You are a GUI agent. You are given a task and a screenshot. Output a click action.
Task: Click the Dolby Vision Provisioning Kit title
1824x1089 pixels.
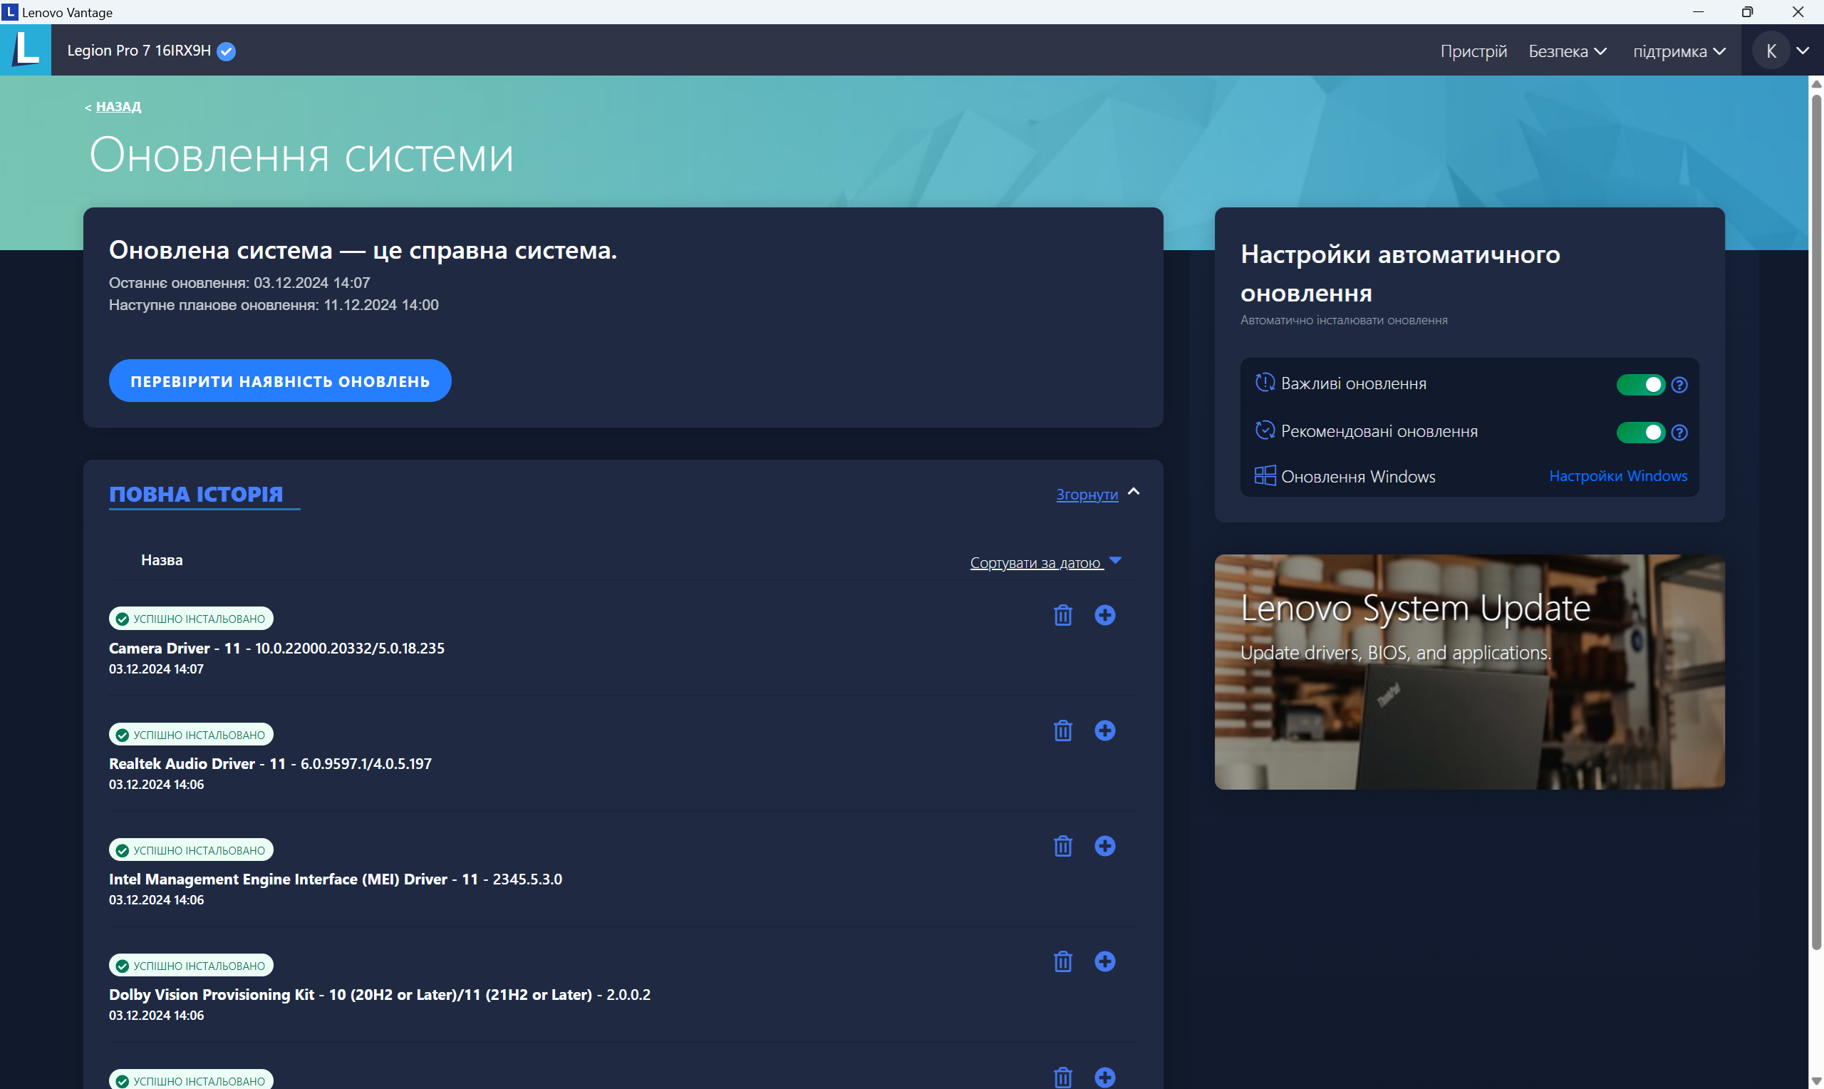click(379, 995)
